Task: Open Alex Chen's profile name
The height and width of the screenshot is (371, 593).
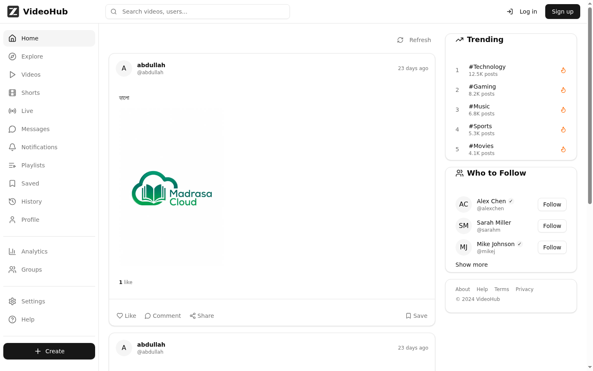Action: [491, 201]
